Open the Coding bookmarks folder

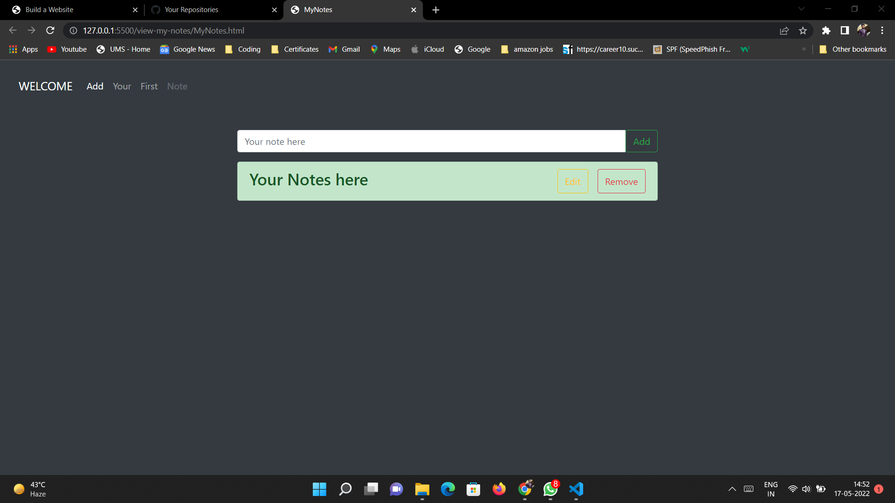tap(242, 49)
